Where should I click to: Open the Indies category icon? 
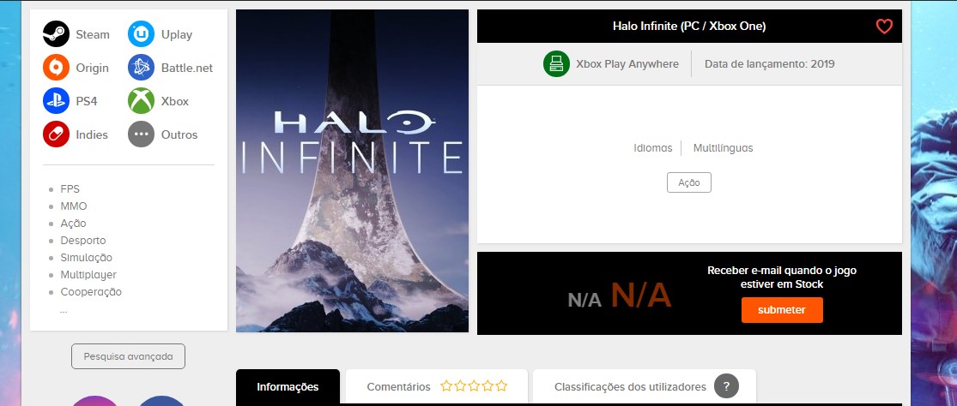pyautogui.click(x=56, y=134)
